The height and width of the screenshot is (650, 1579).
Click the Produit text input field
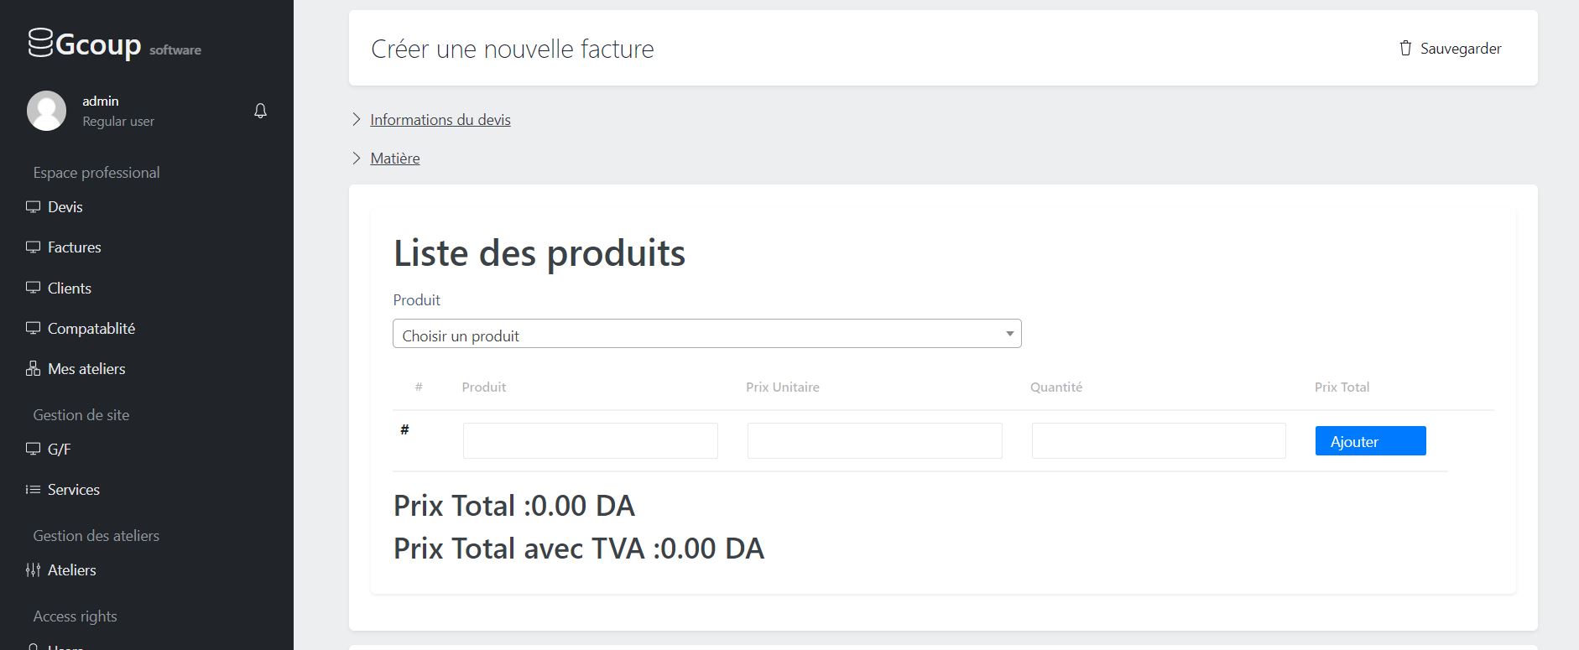tap(590, 441)
